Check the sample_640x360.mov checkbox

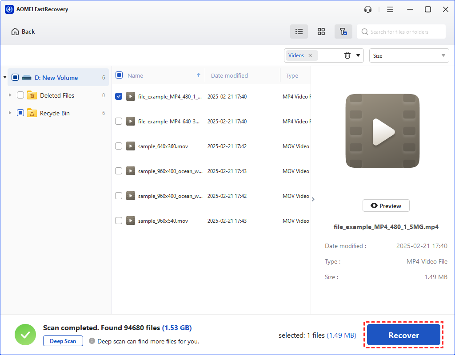pos(119,146)
